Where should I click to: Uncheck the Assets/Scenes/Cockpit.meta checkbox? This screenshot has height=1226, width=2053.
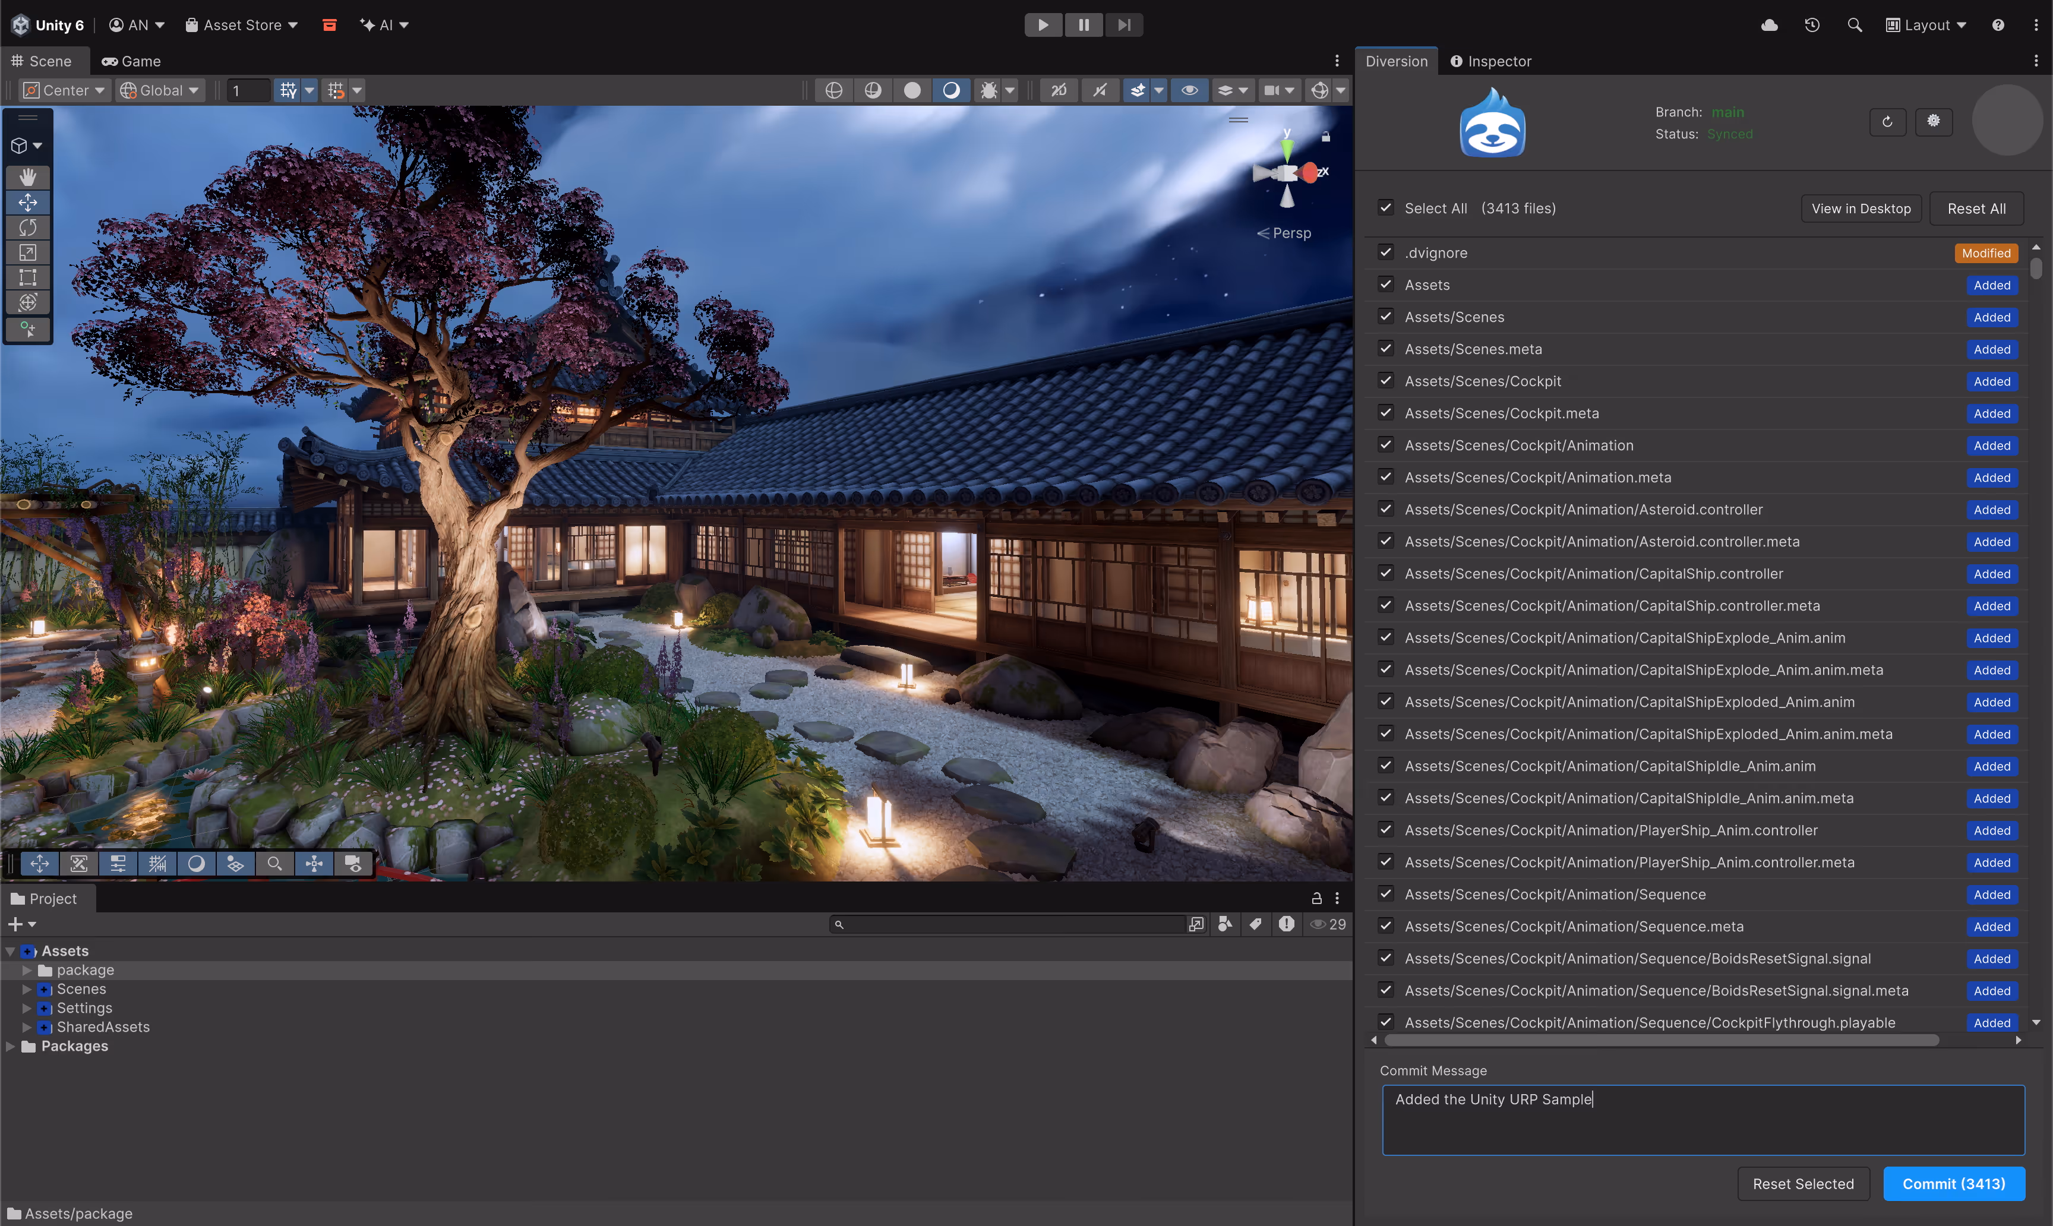click(x=1386, y=413)
